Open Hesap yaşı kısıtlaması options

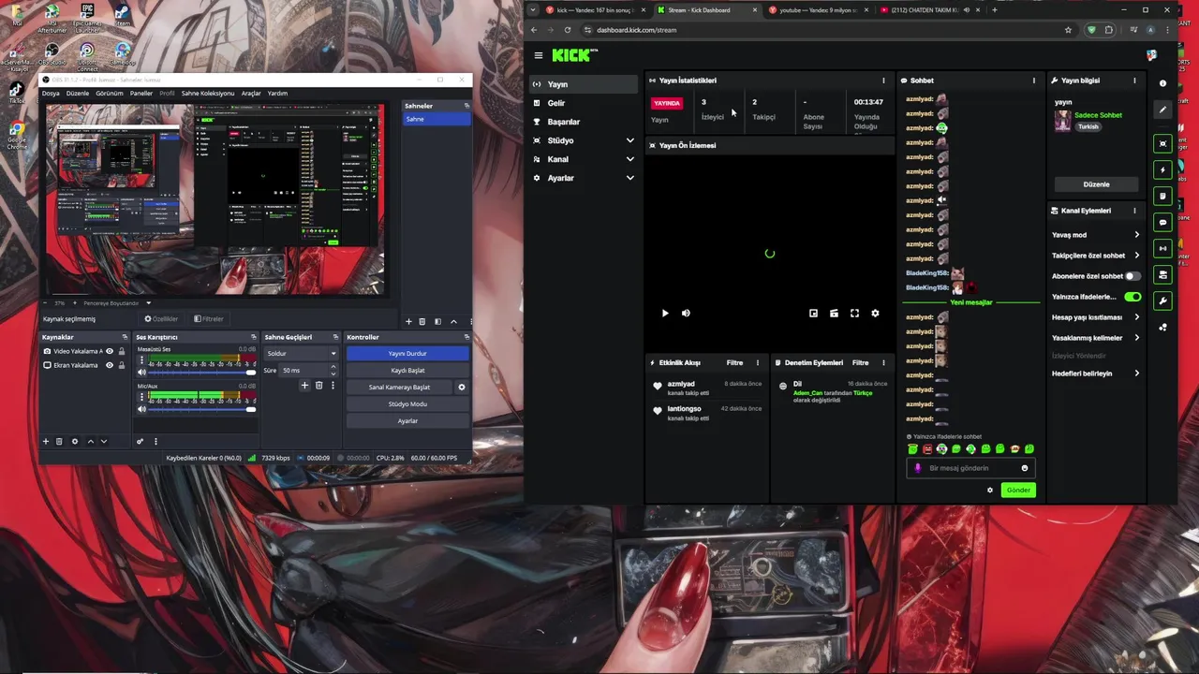tap(1136, 317)
